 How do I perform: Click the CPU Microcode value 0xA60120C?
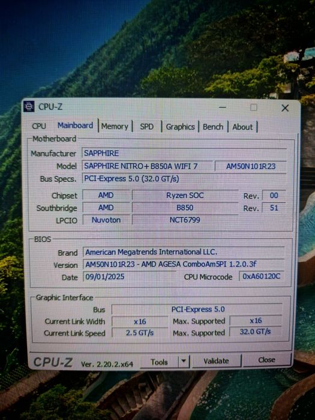click(x=262, y=276)
